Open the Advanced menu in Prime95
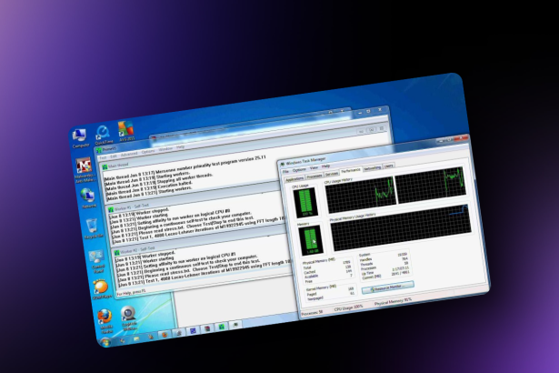 tap(129, 151)
